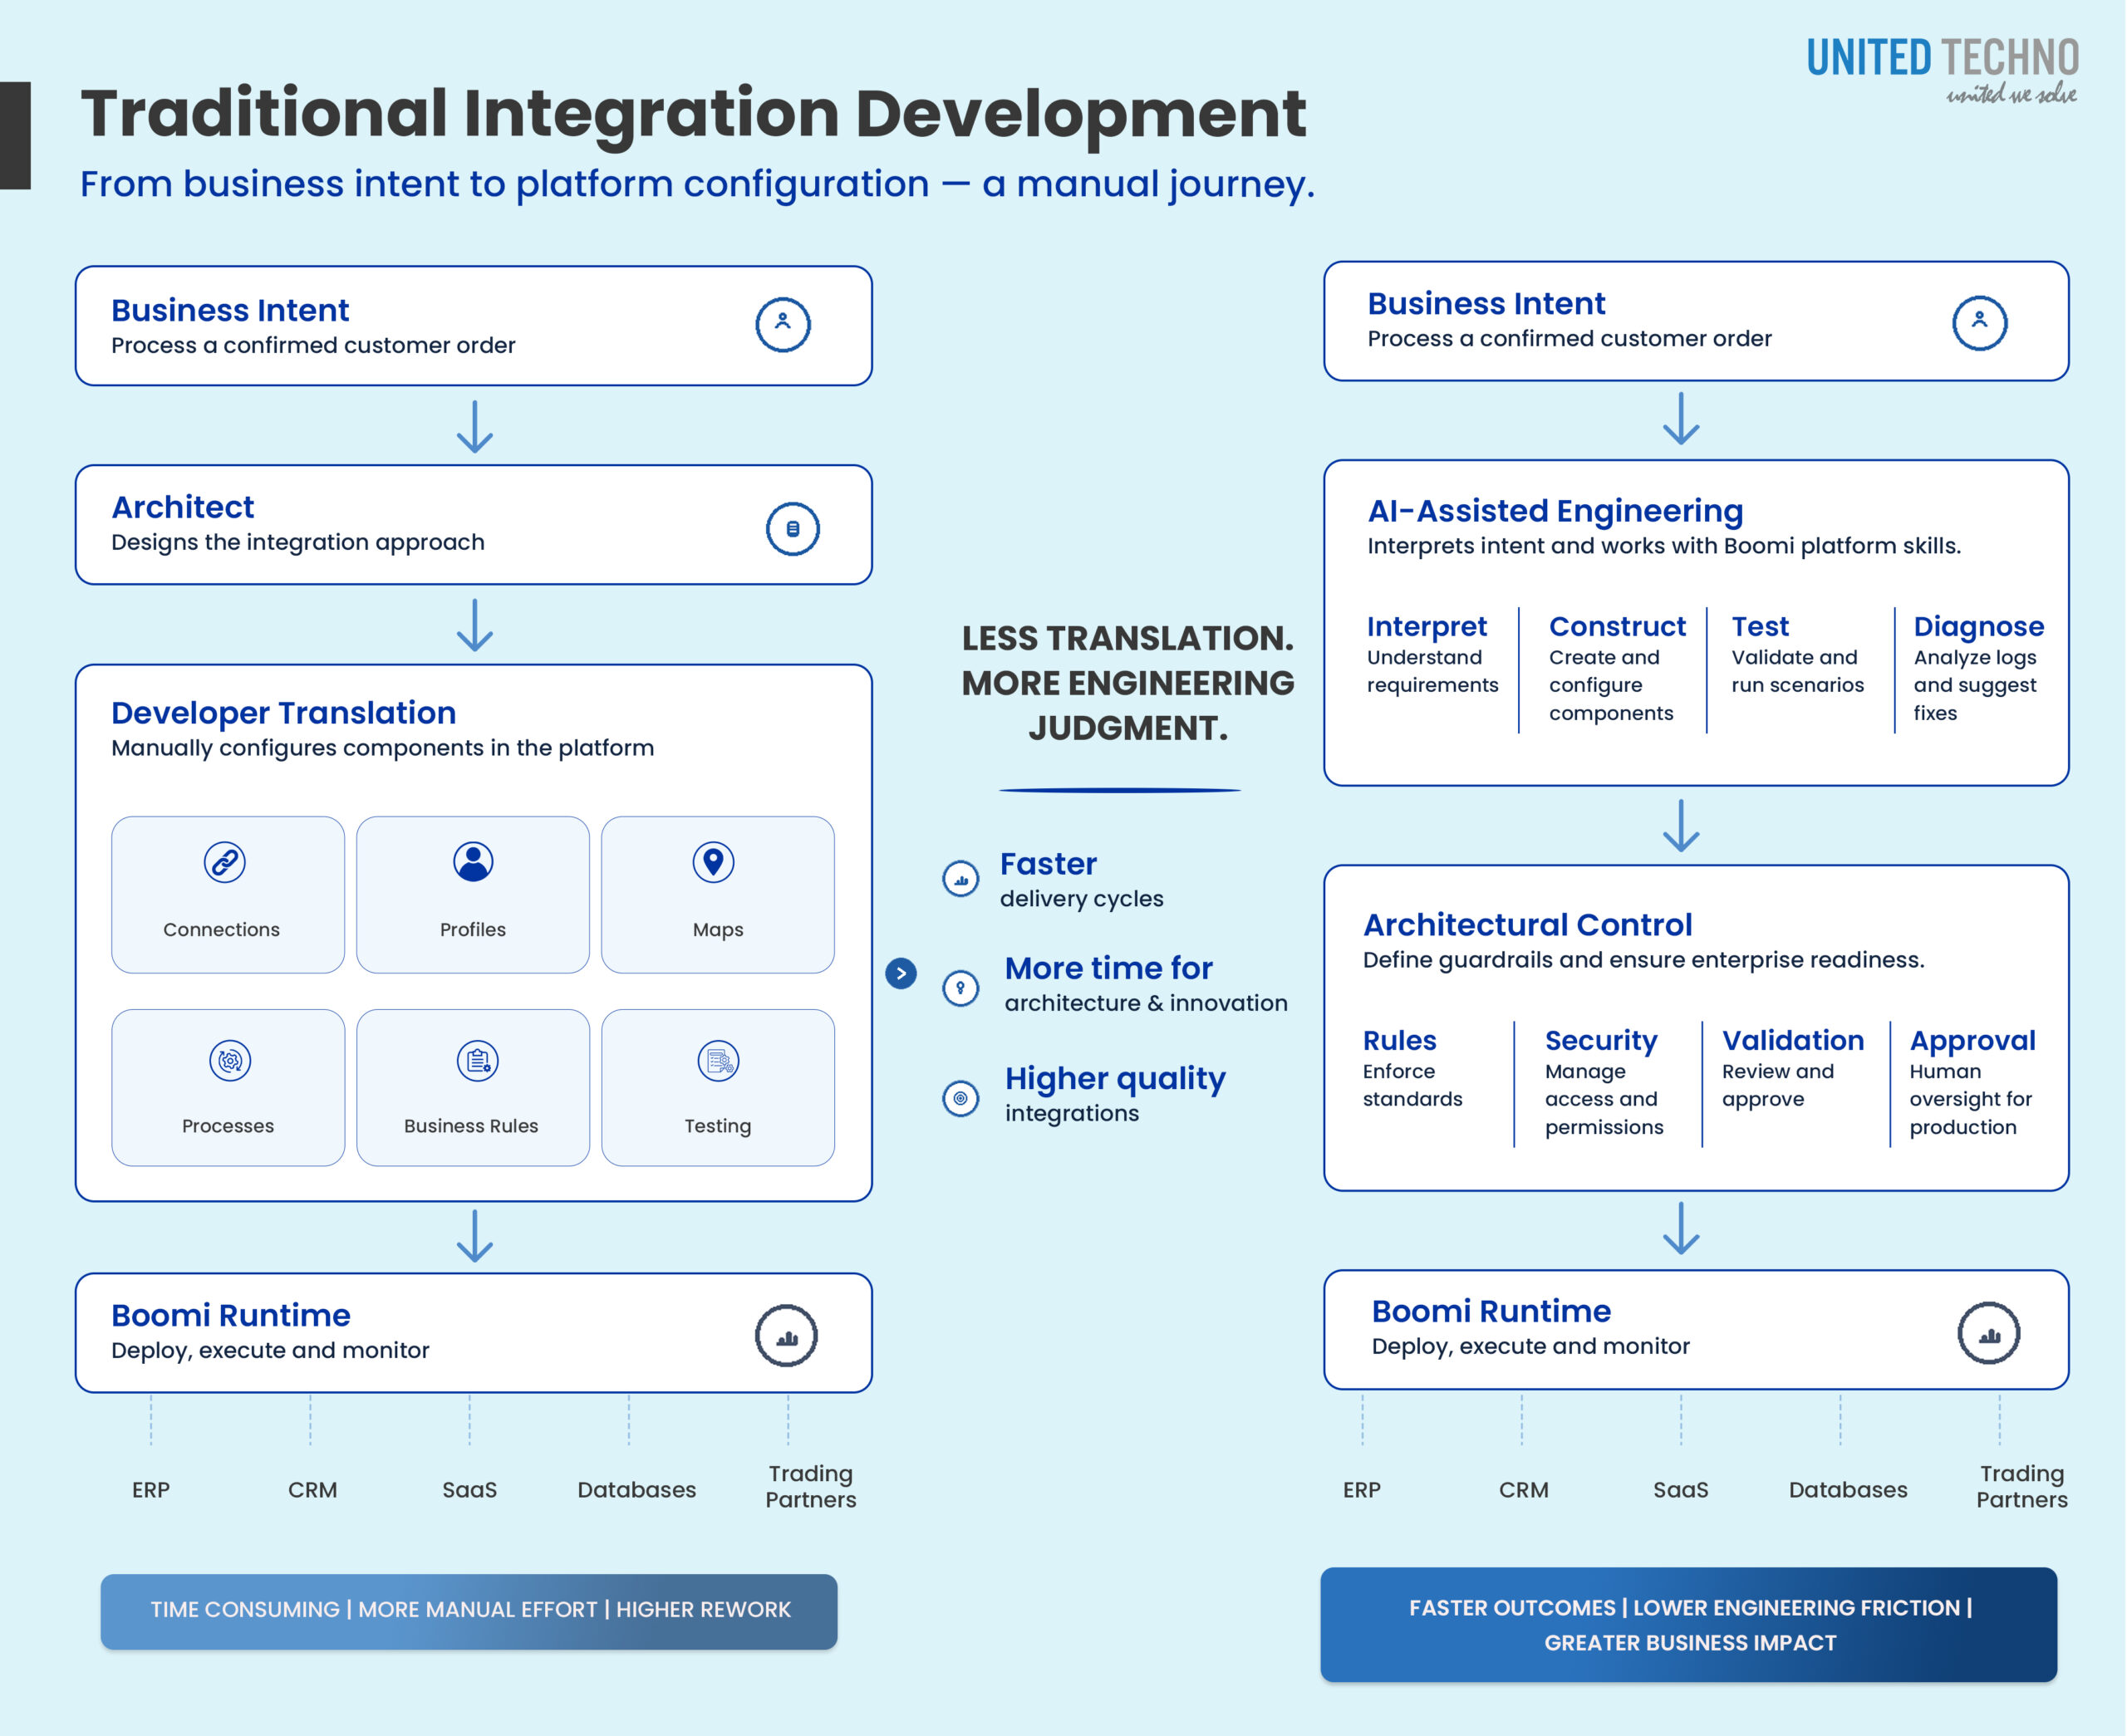Click the Time Consuming banner button
Screen dimensions: 2127x1736
tap(469, 1611)
